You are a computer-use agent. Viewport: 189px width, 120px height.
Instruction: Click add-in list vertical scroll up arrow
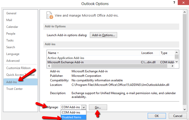(x=176, y=52)
